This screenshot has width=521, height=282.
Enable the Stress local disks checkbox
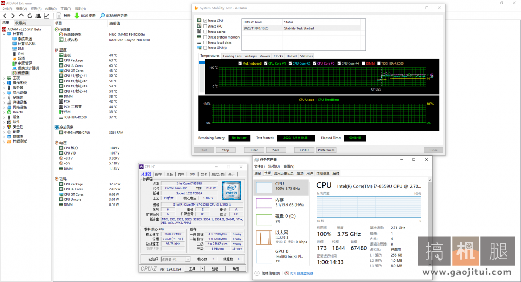pos(205,43)
